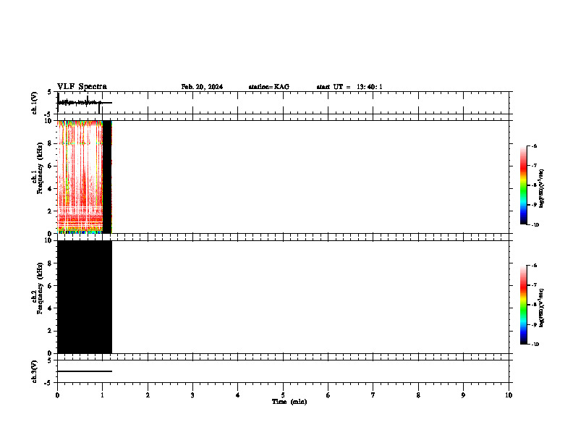Click the "6" tick on the Time axis
Image resolution: width=573 pixels, height=443 pixels.
coord(328,395)
